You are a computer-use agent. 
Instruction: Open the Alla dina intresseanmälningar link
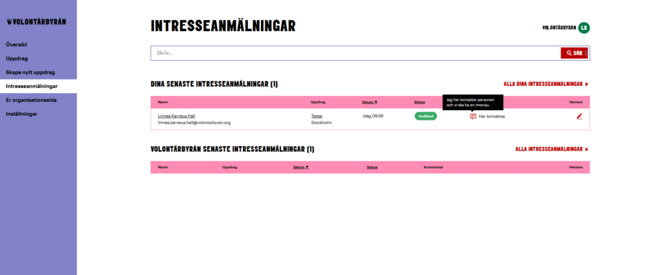[546, 84]
